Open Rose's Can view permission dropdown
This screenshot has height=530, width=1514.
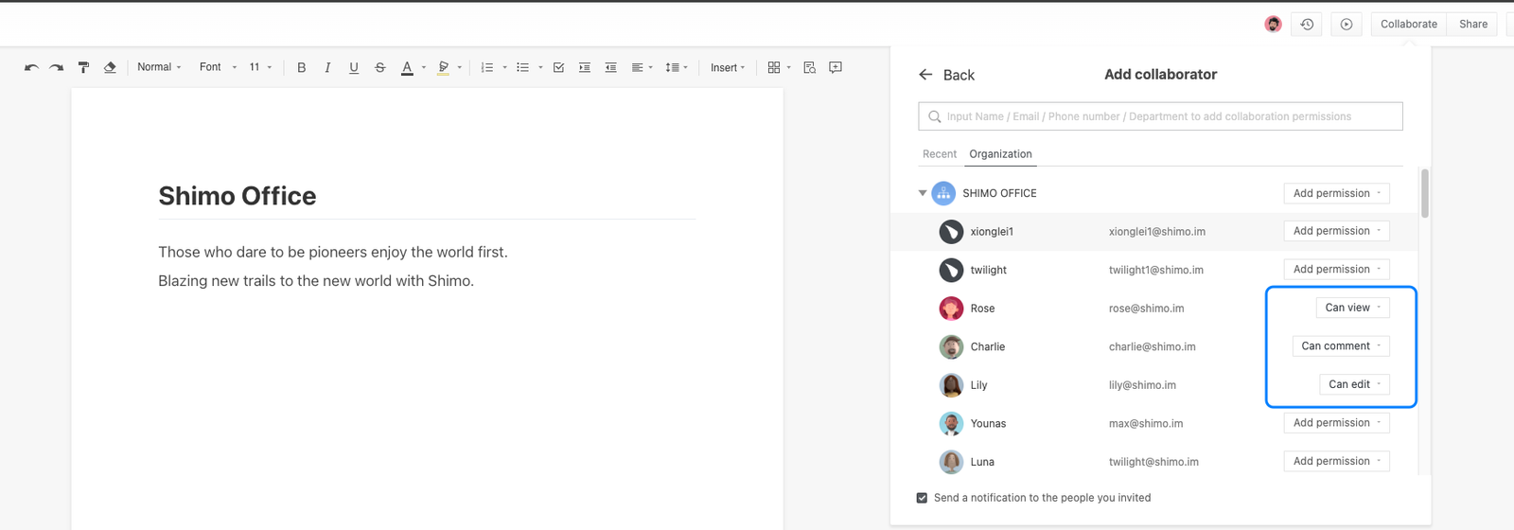(x=1352, y=308)
